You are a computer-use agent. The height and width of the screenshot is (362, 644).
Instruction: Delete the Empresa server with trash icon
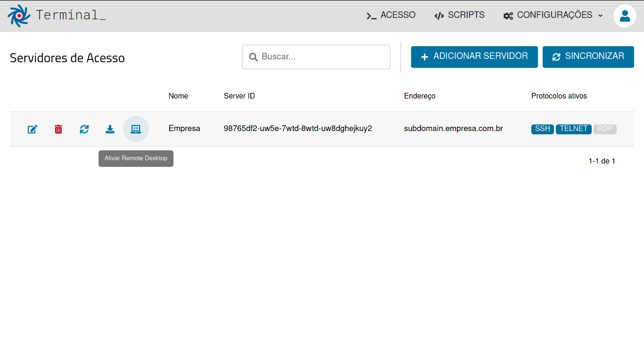coord(58,129)
